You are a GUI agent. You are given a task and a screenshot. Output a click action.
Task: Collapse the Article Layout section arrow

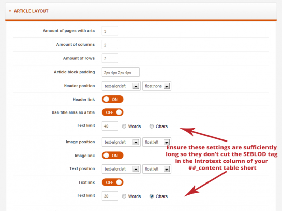tap(10, 11)
